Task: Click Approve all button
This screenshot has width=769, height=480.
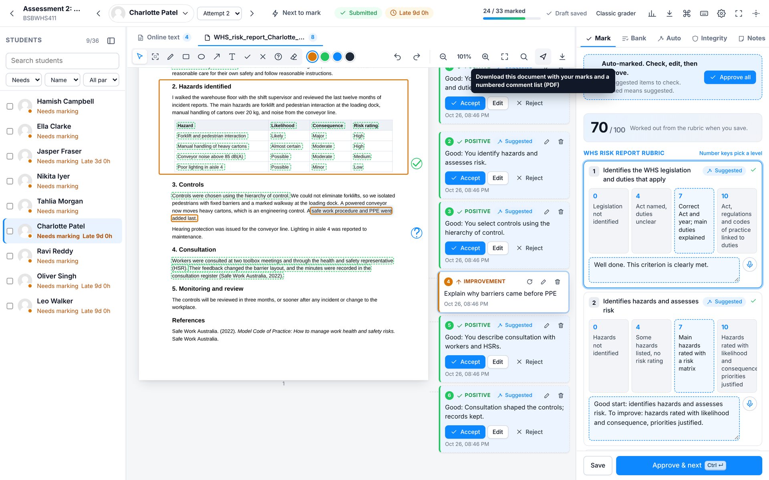Action: tap(730, 77)
